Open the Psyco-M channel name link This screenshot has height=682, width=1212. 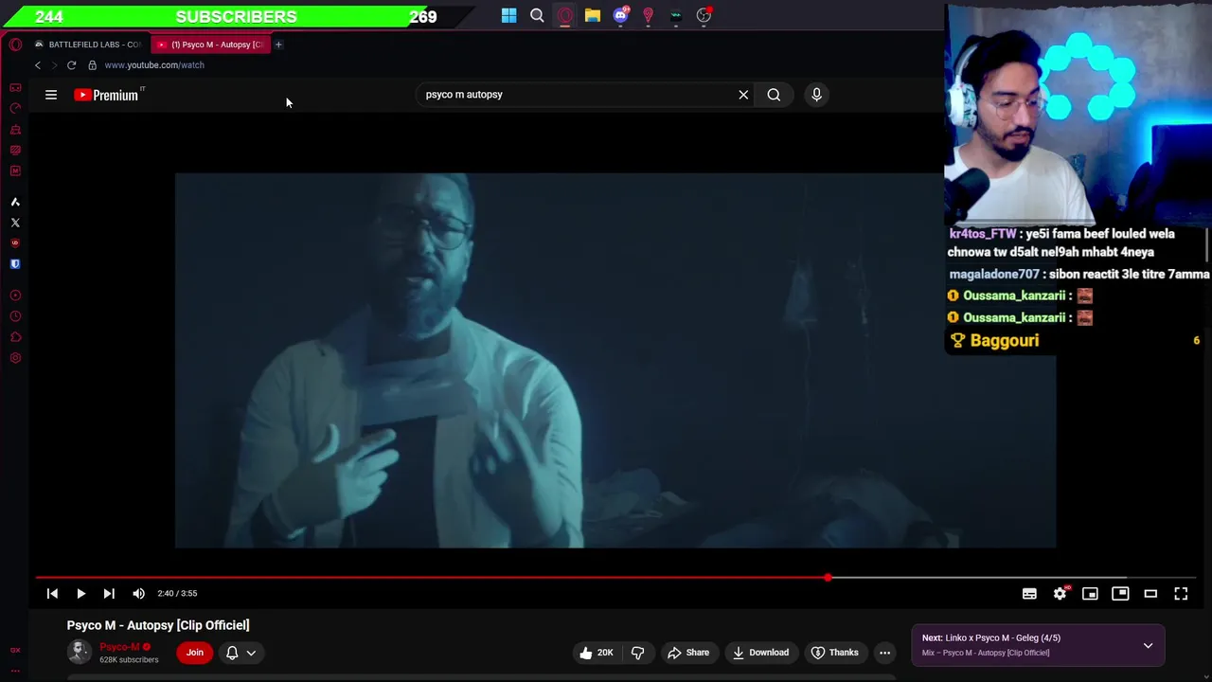(x=119, y=647)
